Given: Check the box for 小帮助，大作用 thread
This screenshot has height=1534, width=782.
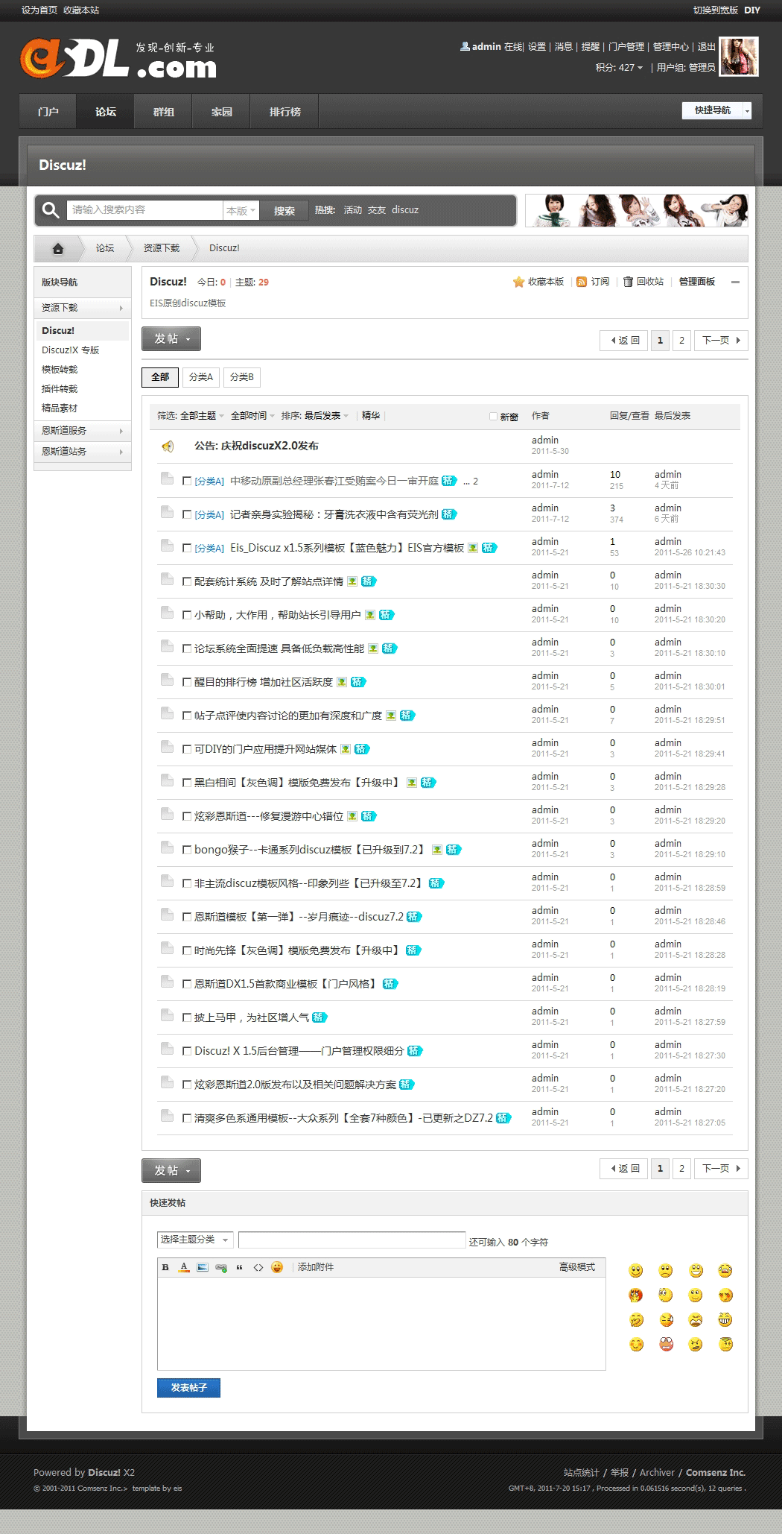Looking at the screenshot, I should 187,615.
